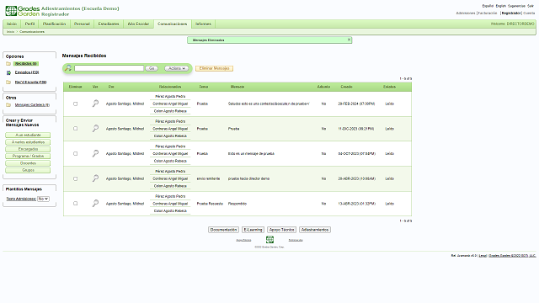Check the delete box for 04-OCT-2023 message
Viewport: 539px width, 303px height.
click(75, 153)
